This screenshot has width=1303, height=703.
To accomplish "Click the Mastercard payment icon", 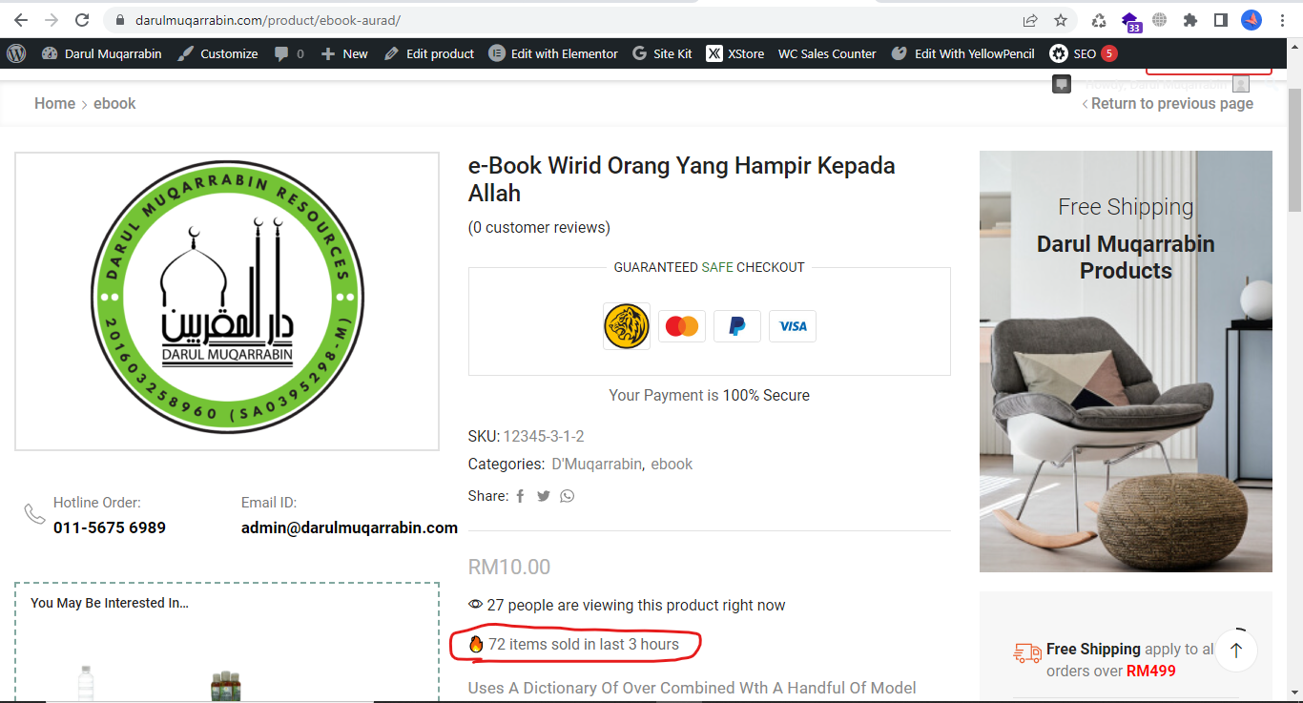I will pos(682,326).
